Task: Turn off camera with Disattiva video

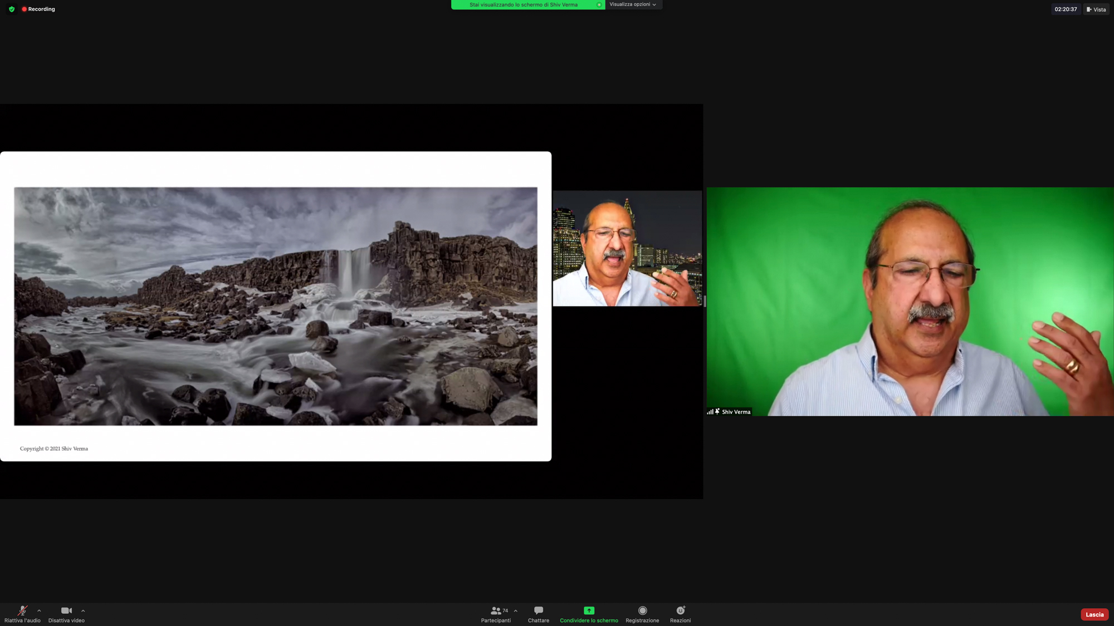Action: click(x=66, y=611)
